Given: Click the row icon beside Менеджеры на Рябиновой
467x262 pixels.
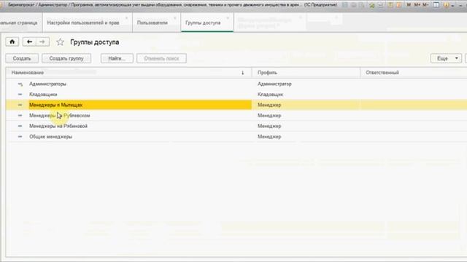Looking at the screenshot, I should tap(20, 126).
